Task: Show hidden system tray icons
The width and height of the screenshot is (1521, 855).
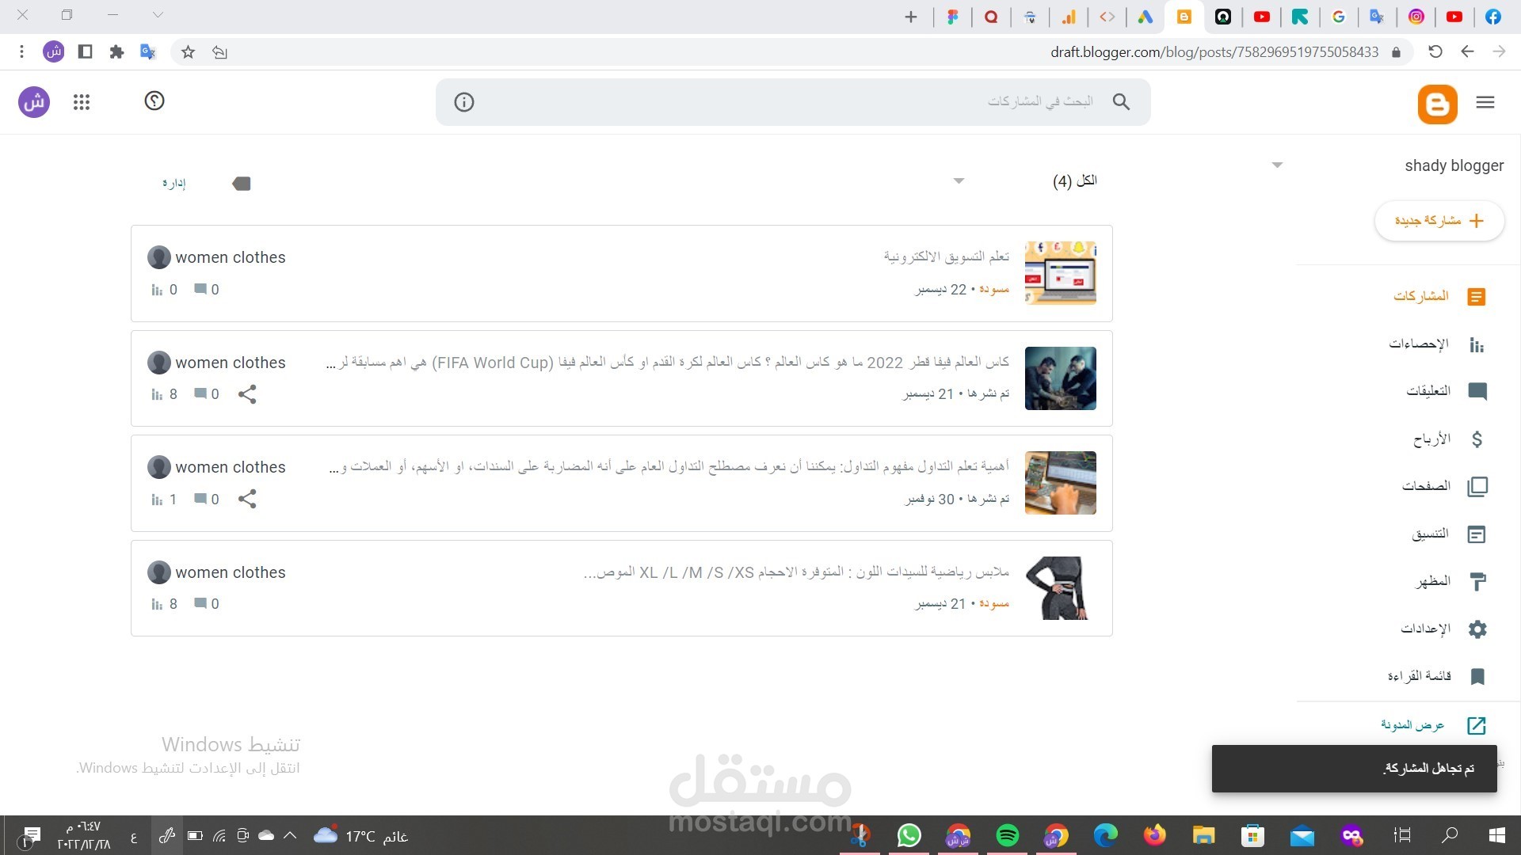Action: (290, 835)
